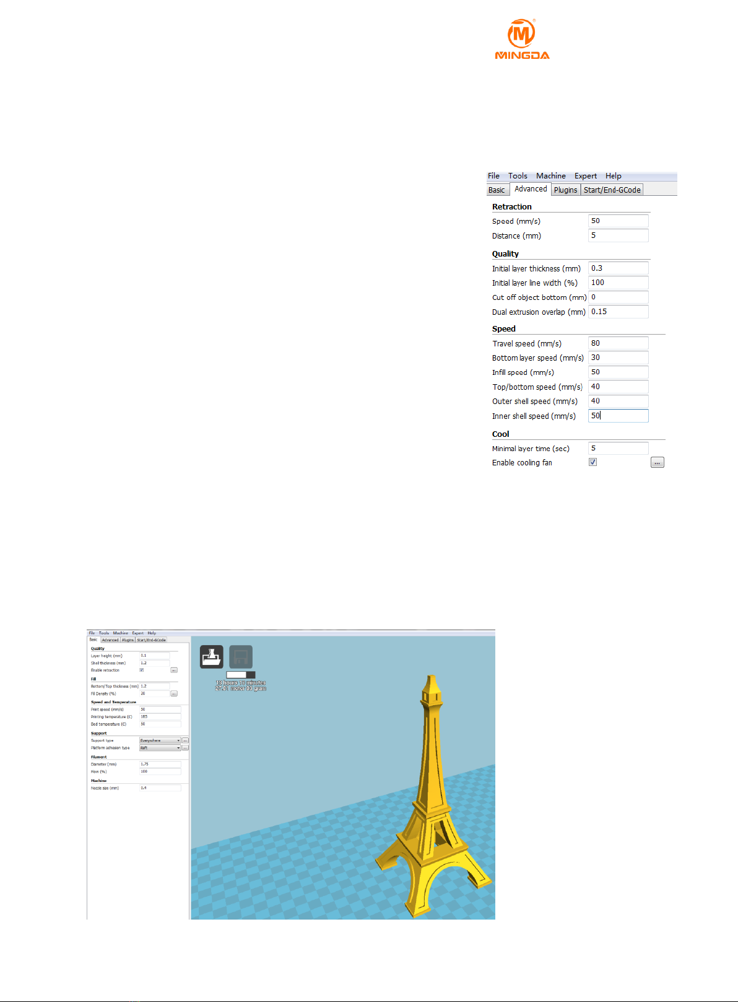This screenshot has height=1002, width=738.
Task: Open the ellipsis button beside Enable cooling fan
Action: (658, 463)
